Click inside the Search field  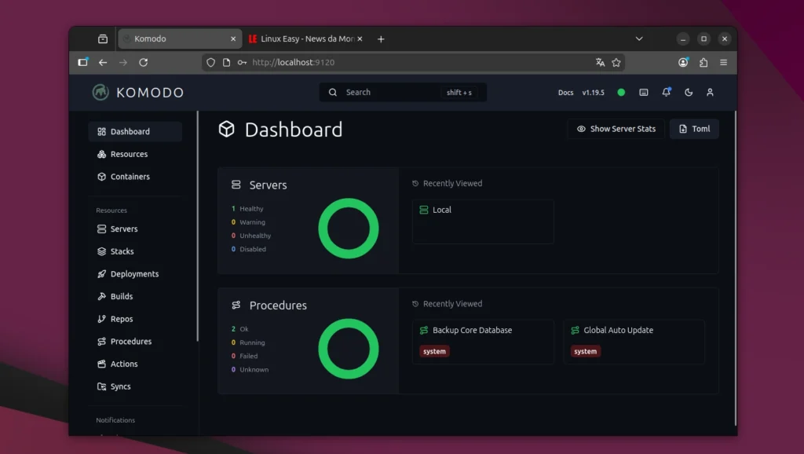click(x=400, y=92)
